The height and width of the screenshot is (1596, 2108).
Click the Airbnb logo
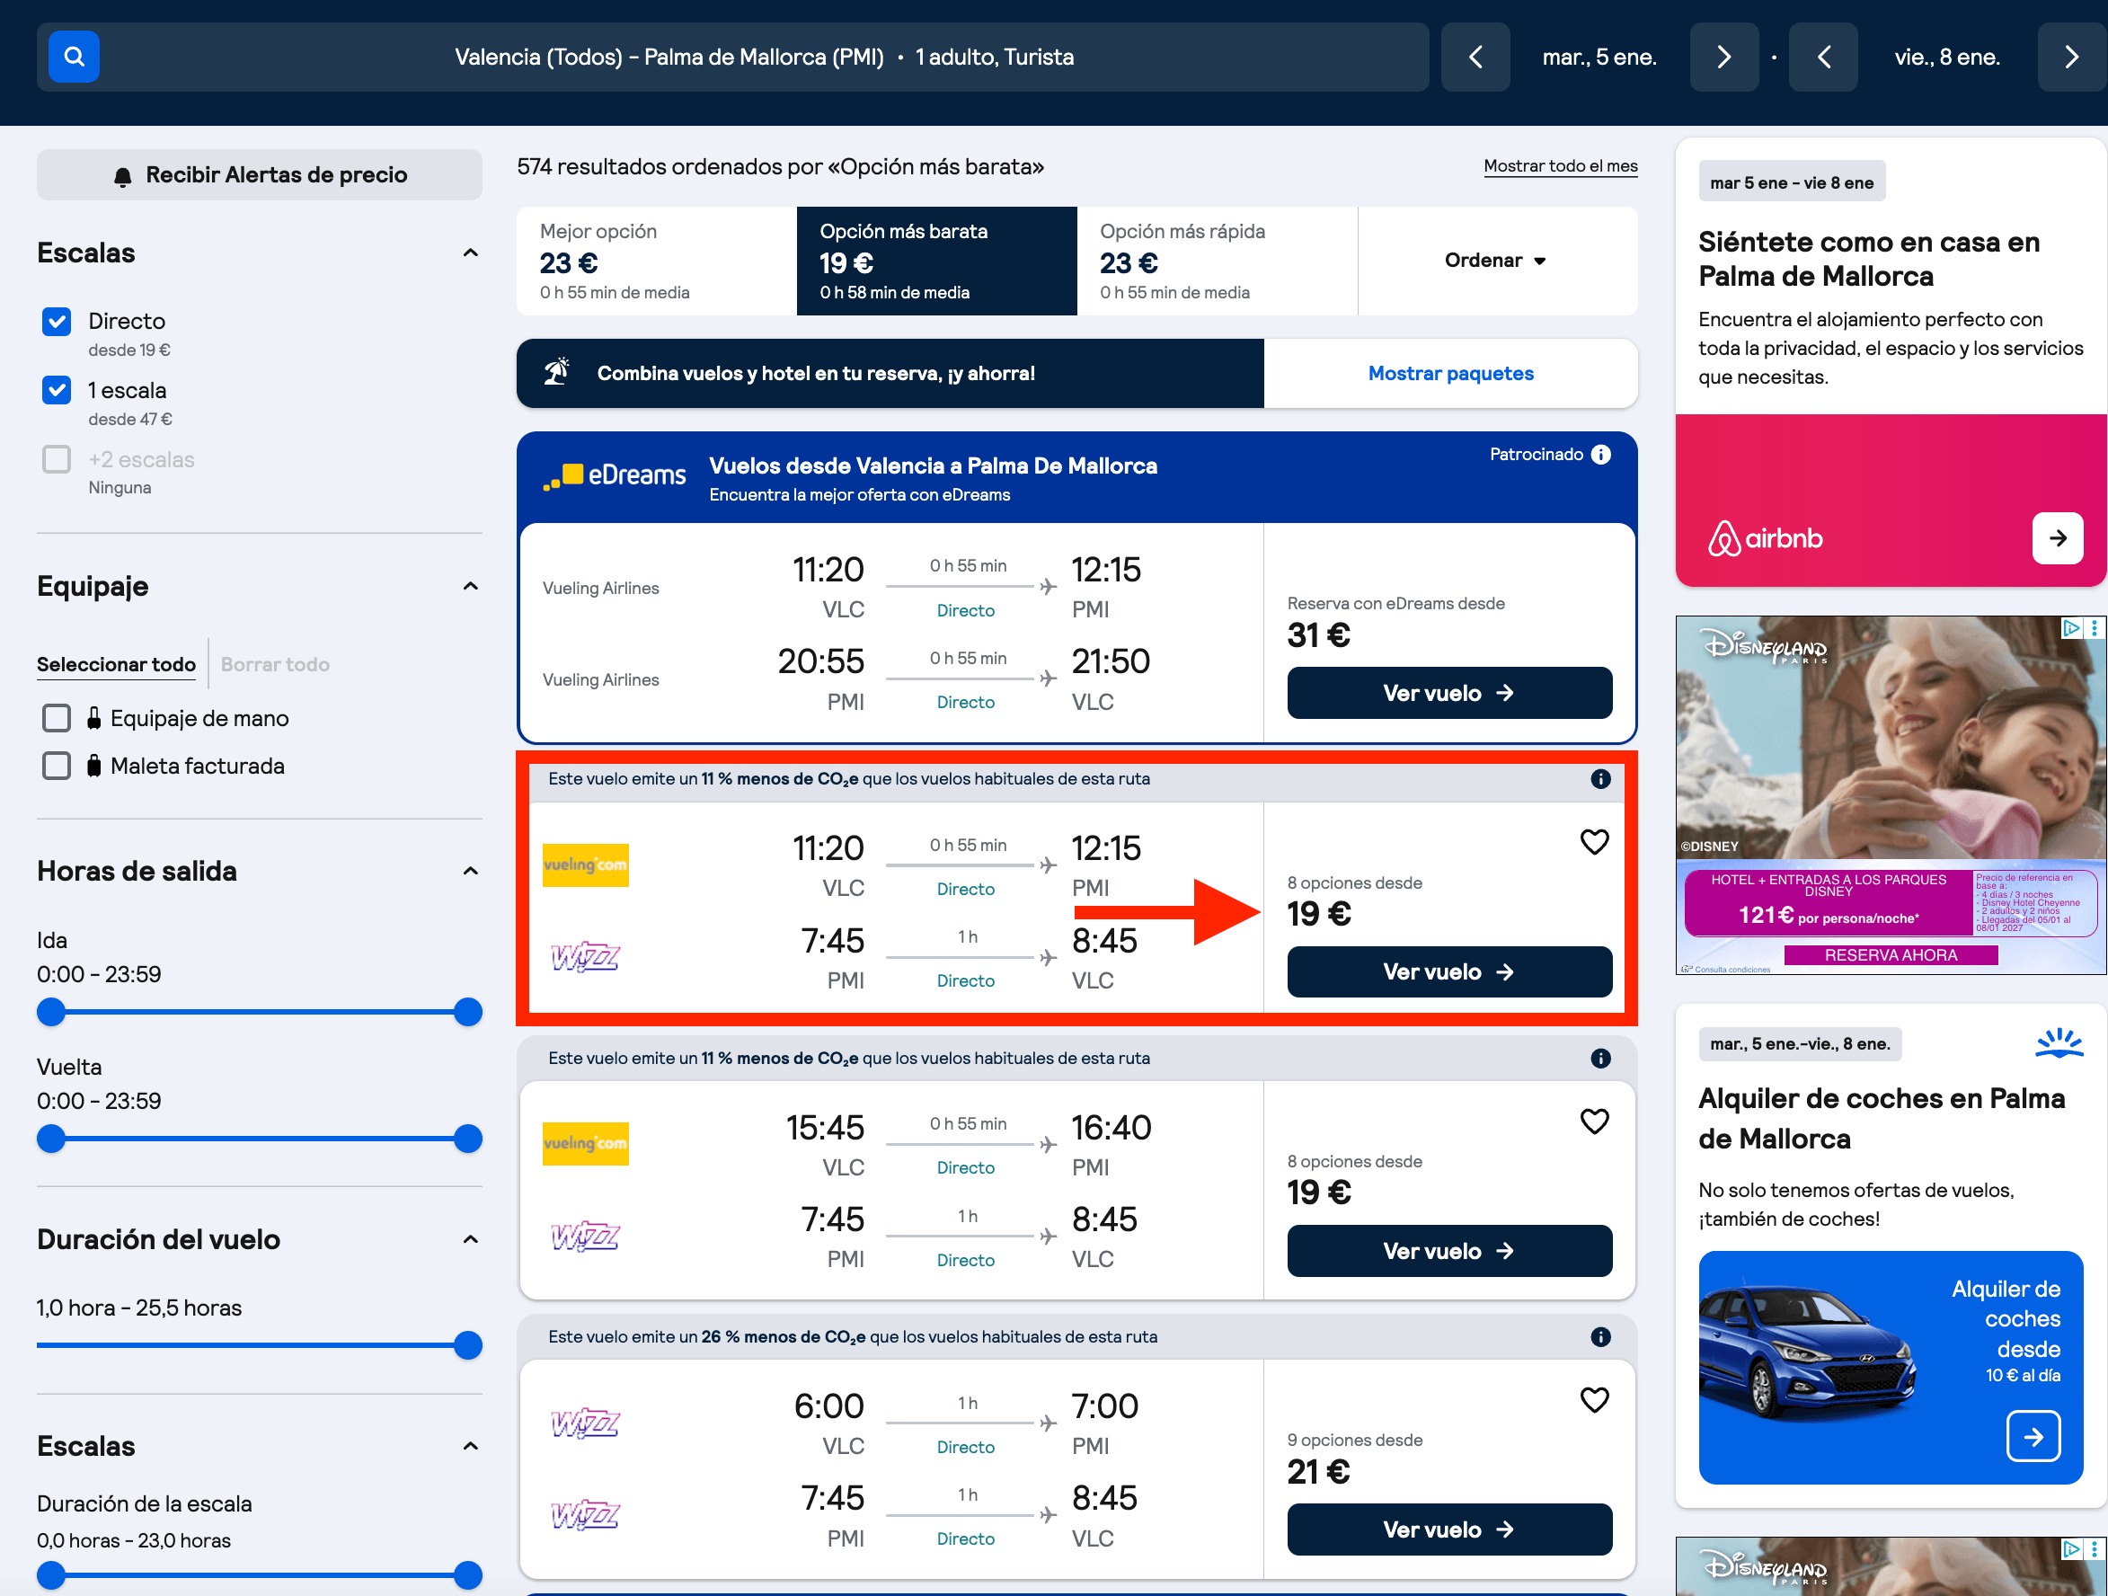click(x=1765, y=538)
